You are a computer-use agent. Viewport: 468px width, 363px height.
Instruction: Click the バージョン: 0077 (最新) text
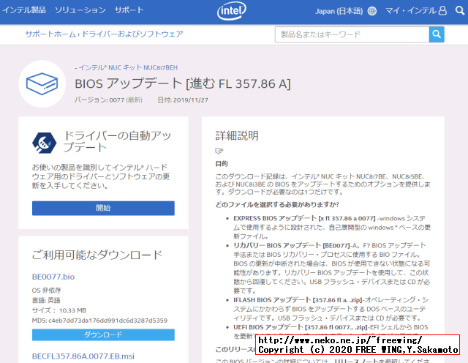[x=108, y=100]
